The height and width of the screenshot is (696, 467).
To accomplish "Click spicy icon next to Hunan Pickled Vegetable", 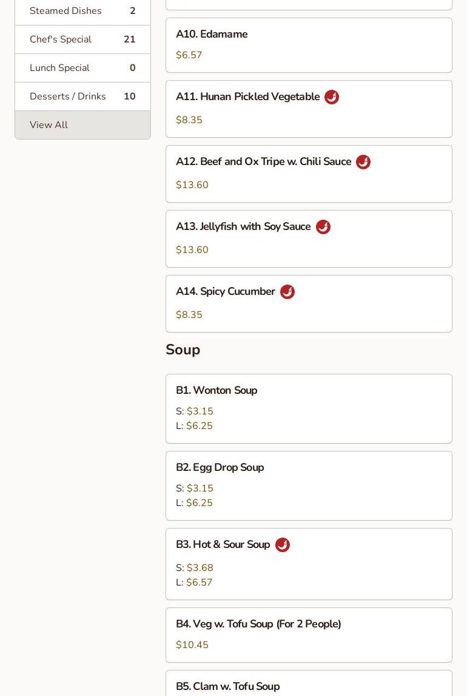I will pyautogui.click(x=332, y=97).
